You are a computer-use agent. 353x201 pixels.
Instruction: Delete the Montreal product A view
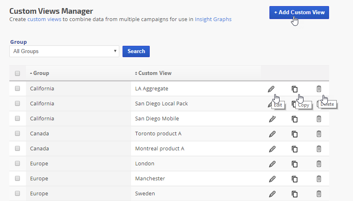319,149
